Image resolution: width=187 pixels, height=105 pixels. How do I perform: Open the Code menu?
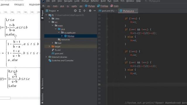[77, 1]
